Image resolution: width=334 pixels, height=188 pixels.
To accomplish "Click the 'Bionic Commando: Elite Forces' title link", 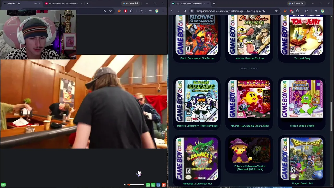I will click(x=197, y=58).
